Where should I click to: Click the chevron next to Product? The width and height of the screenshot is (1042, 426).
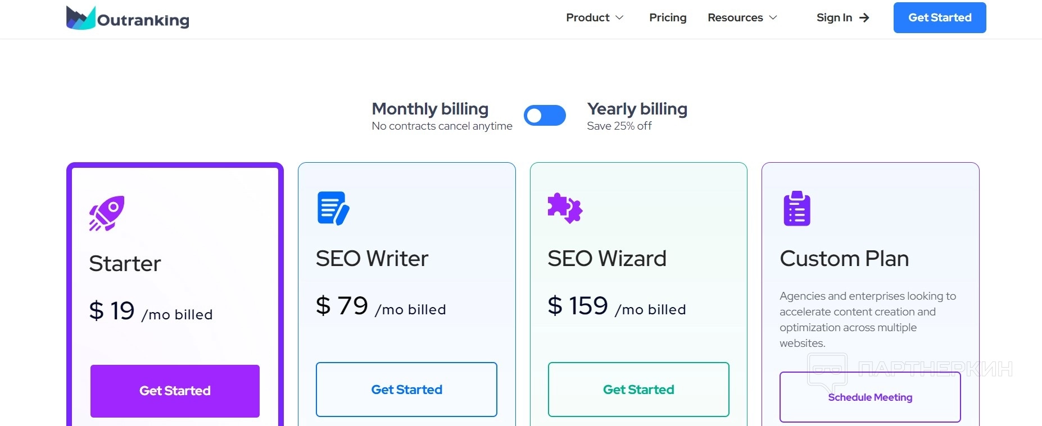(x=619, y=18)
